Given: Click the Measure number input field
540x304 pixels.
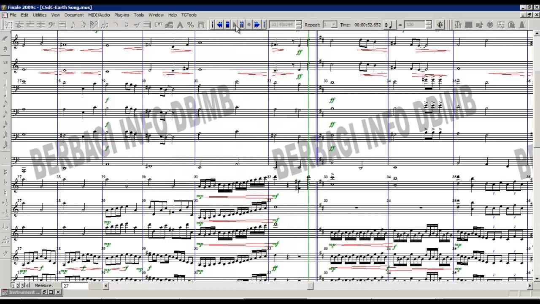Looking at the screenshot, I should pyautogui.click(x=75, y=286).
